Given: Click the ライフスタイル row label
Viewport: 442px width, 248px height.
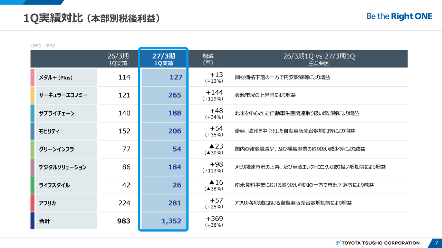Looking at the screenshot, I should point(55,185).
